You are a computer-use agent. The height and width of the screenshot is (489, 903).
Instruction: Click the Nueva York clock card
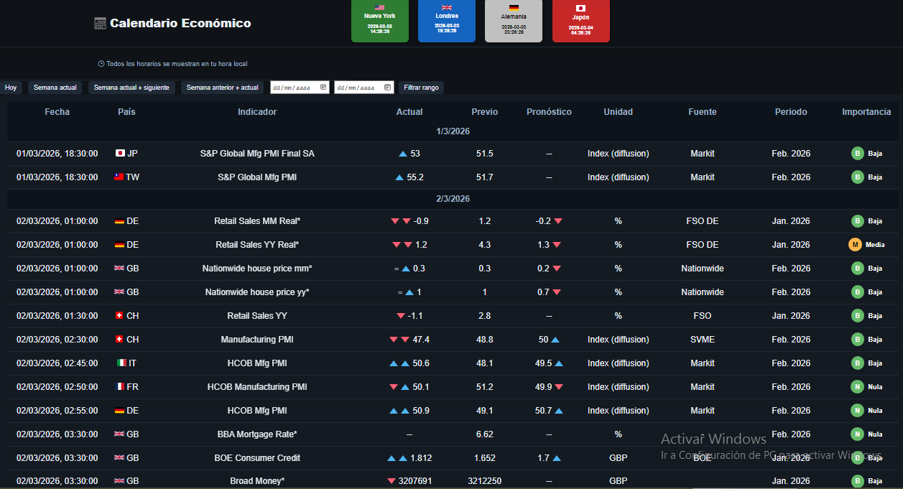point(379,21)
